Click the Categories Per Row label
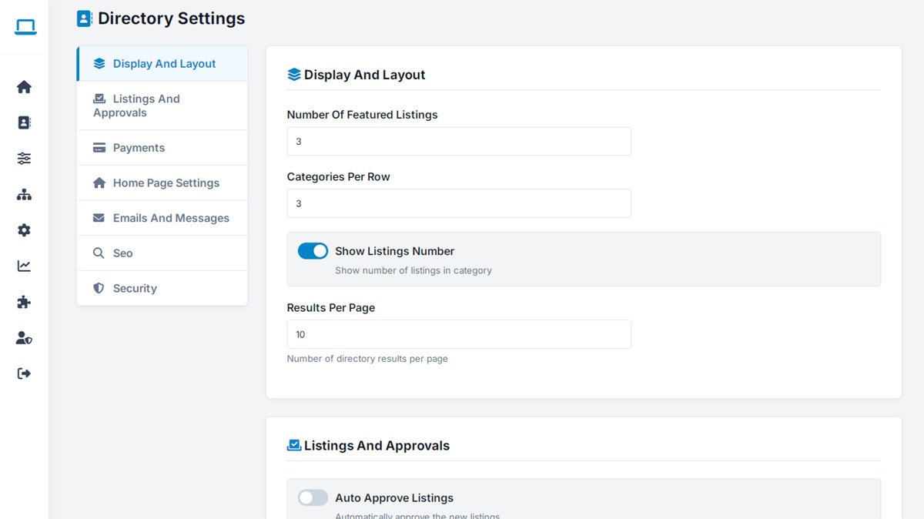The width and height of the screenshot is (924, 519). (339, 176)
